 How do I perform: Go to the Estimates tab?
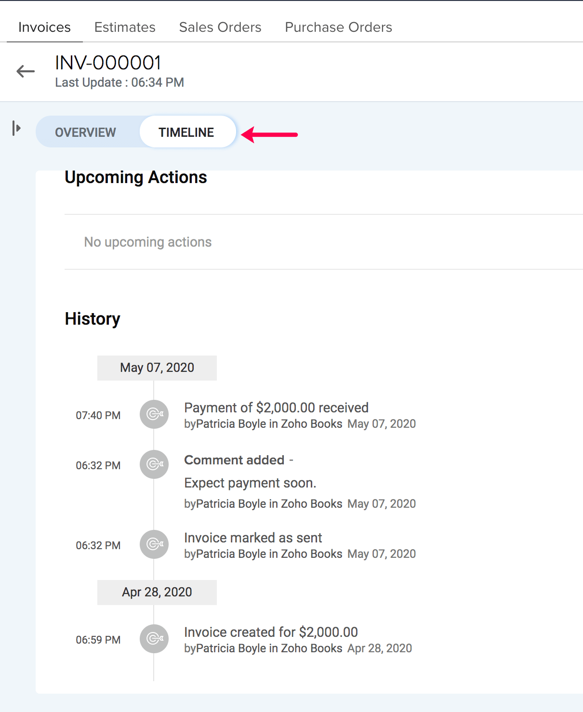(x=125, y=27)
